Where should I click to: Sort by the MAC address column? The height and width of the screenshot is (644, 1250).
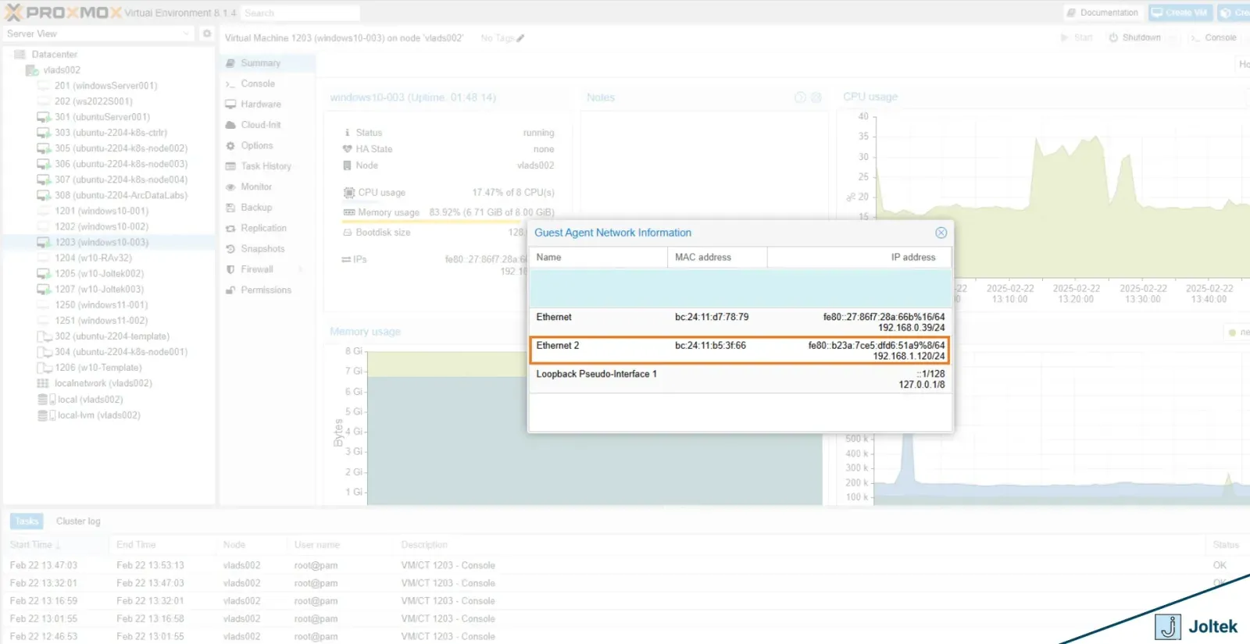point(717,257)
